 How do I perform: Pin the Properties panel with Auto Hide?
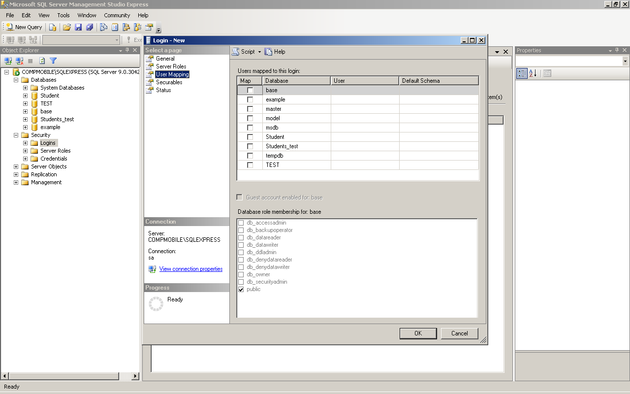point(618,50)
